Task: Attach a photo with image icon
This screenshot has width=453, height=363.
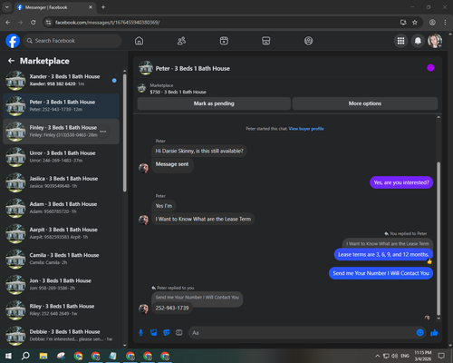Action: click(x=154, y=333)
